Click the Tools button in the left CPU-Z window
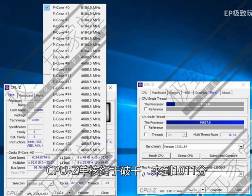Screen dimensions: 252x196 59,193
